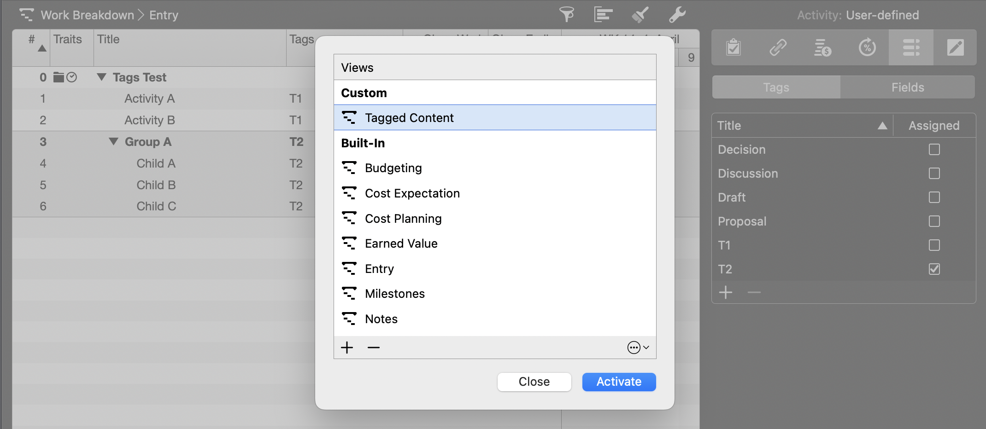The height and width of the screenshot is (429, 986).
Task: Enable the Decision tag checkbox
Action: click(934, 150)
